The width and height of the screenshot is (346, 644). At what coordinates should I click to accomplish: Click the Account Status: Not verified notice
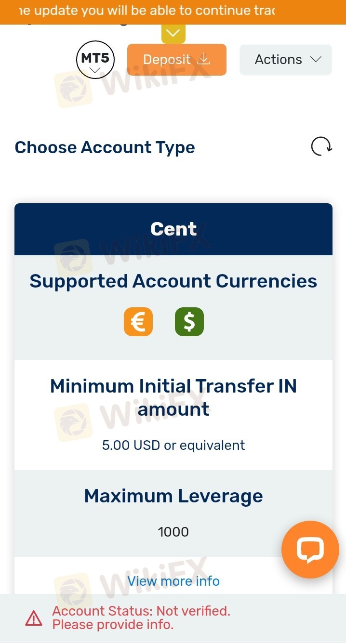pyautogui.click(x=141, y=611)
